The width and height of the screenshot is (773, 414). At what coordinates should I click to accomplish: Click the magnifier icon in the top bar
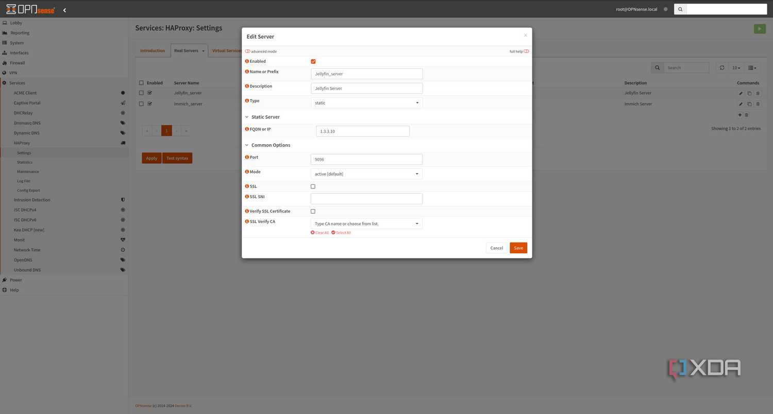(x=680, y=9)
